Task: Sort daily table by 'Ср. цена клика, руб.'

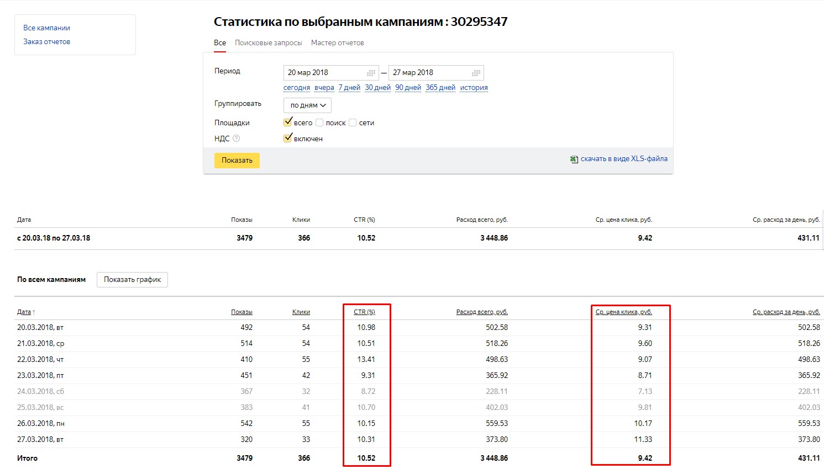Action: point(624,312)
